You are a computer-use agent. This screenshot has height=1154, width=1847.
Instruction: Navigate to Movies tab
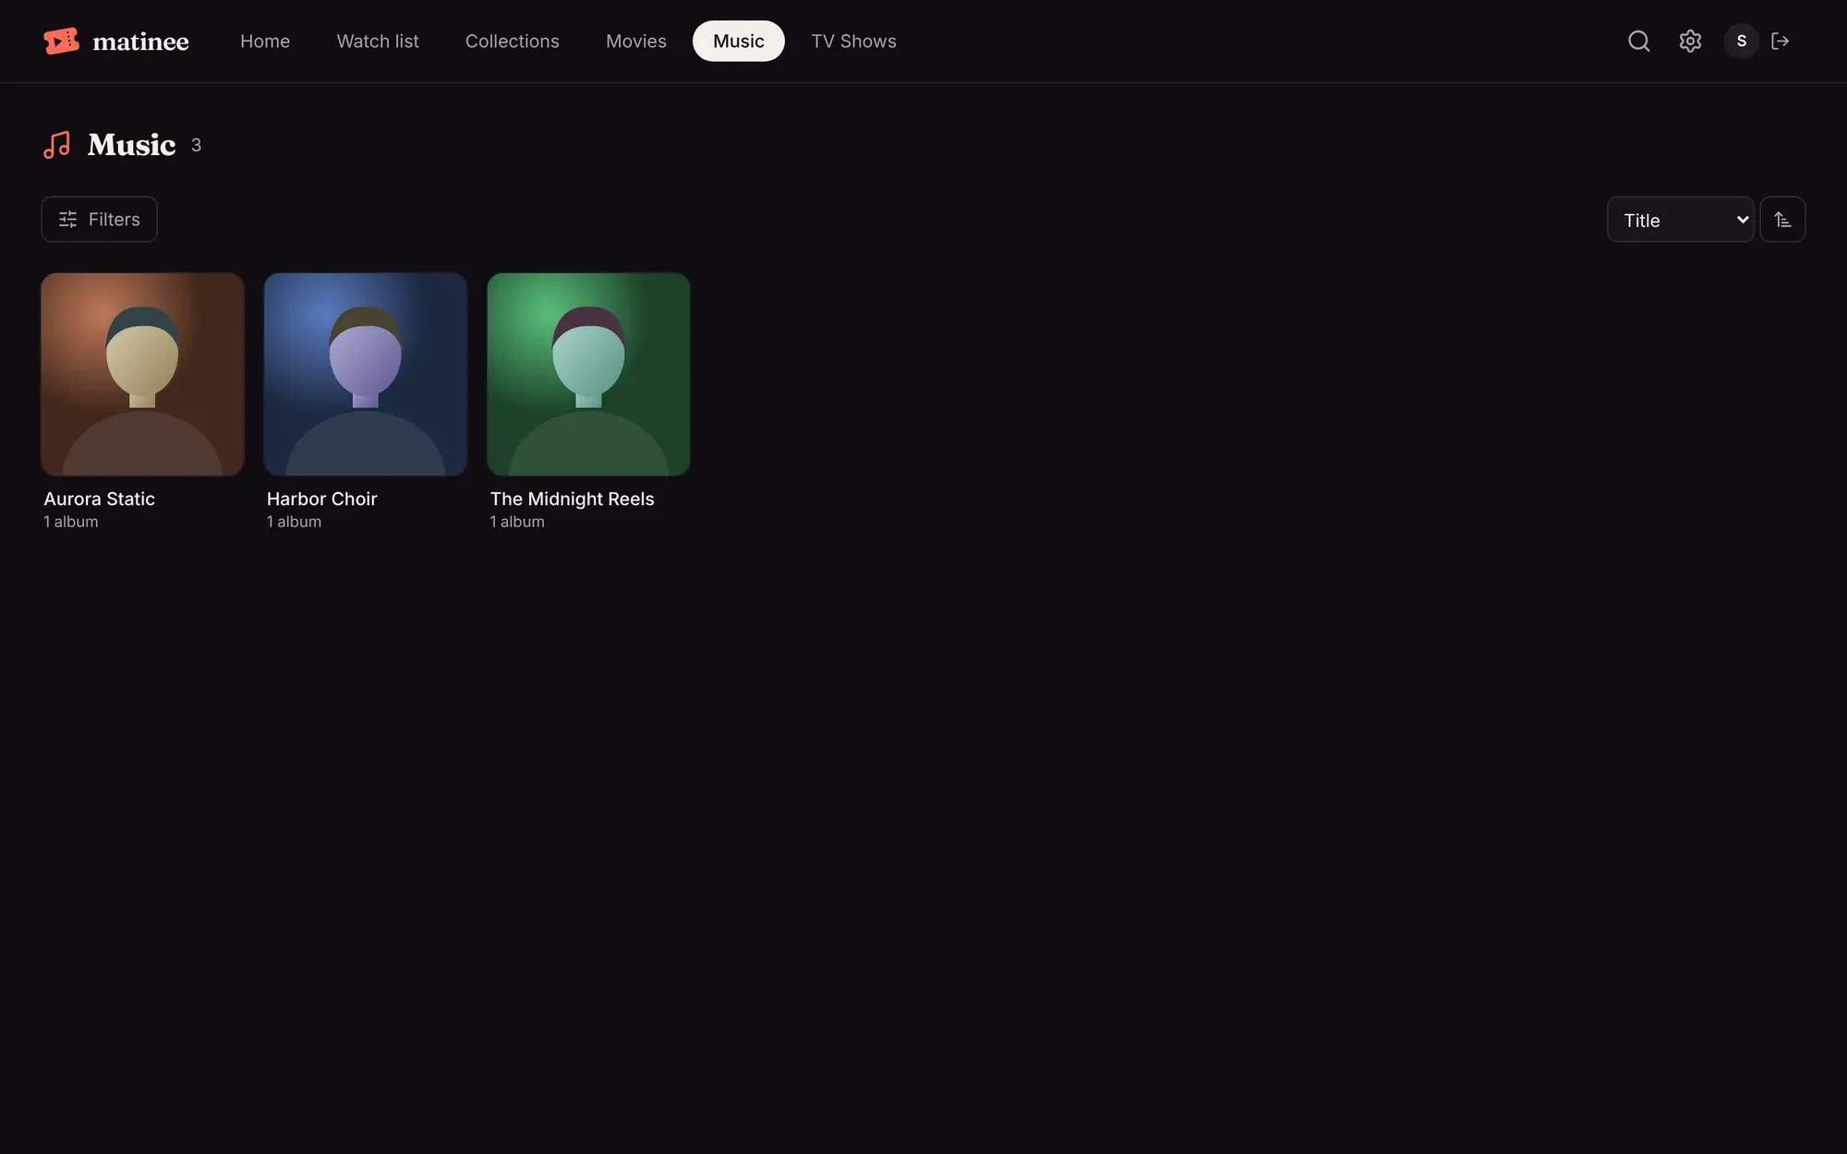[x=636, y=42]
